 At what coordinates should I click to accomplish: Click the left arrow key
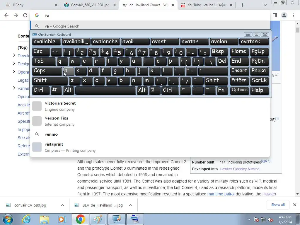185,91
